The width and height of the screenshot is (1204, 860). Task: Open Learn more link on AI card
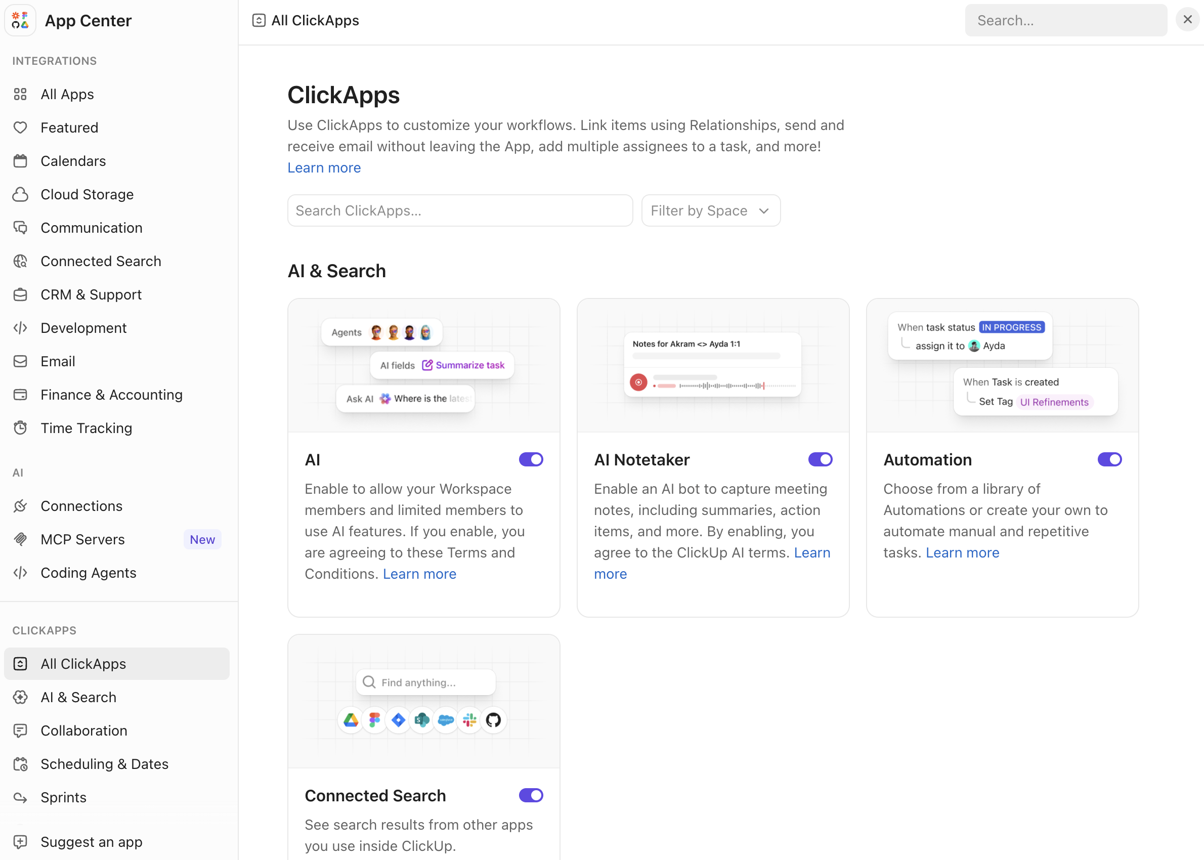point(419,574)
